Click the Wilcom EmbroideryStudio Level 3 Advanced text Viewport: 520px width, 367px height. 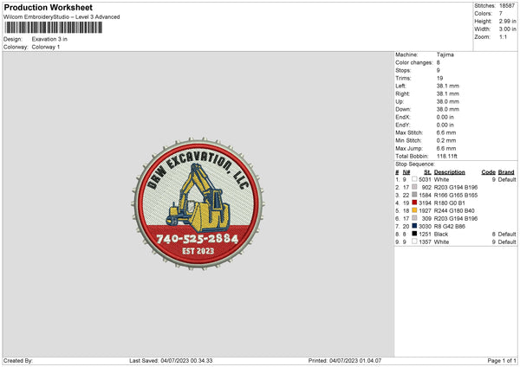tap(62, 17)
